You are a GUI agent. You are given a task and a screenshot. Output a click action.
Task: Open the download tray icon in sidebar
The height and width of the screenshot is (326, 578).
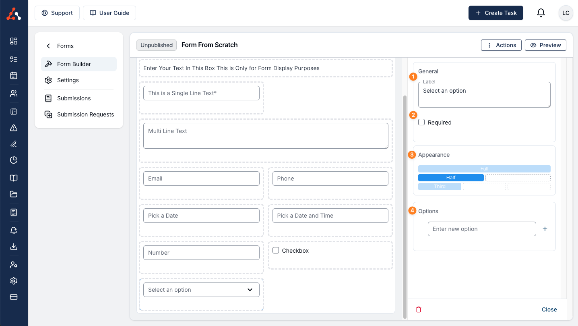(x=14, y=247)
